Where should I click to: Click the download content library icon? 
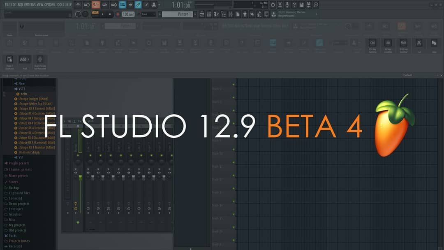click(273, 14)
